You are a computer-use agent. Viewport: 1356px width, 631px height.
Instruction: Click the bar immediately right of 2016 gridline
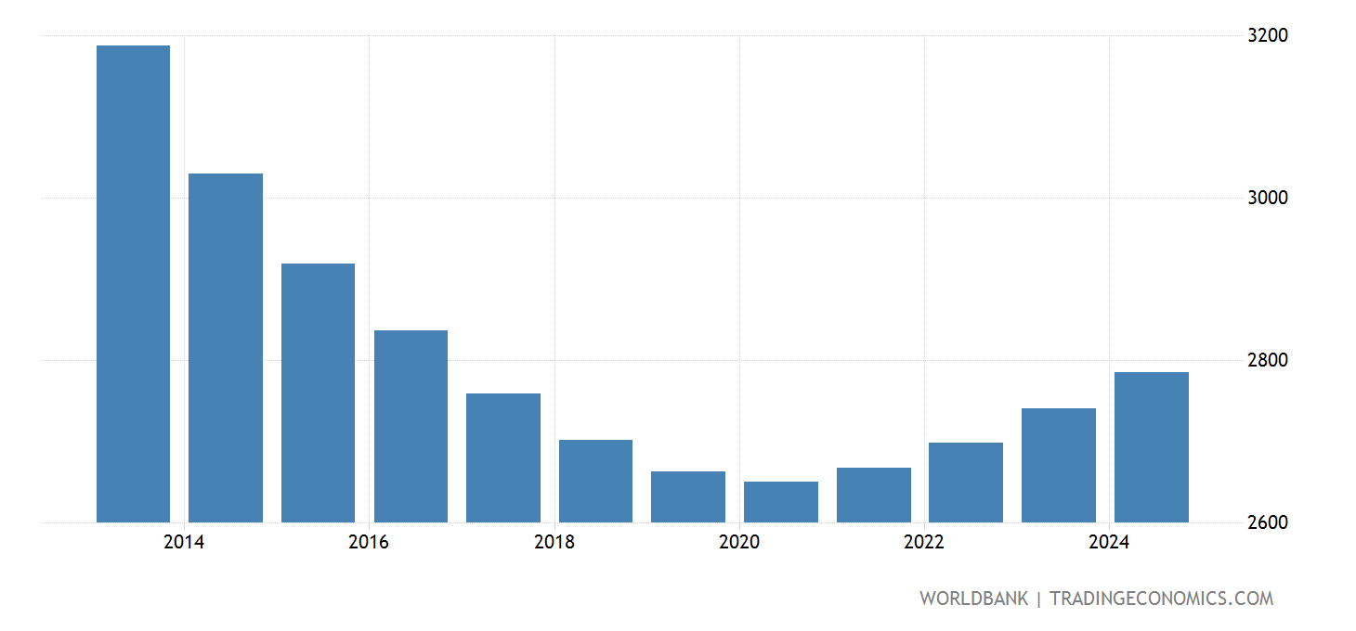coord(411,426)
